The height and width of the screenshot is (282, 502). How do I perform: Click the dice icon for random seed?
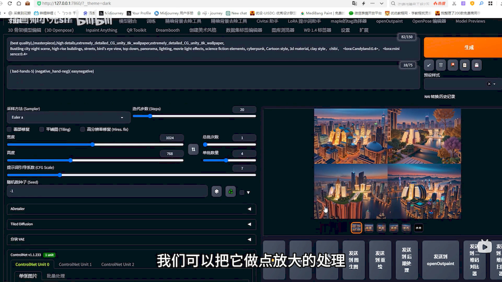(216, 191)
